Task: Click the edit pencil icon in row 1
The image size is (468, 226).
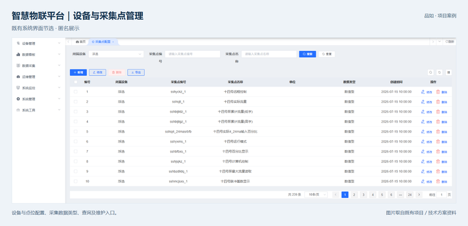Action: (422, 92)
